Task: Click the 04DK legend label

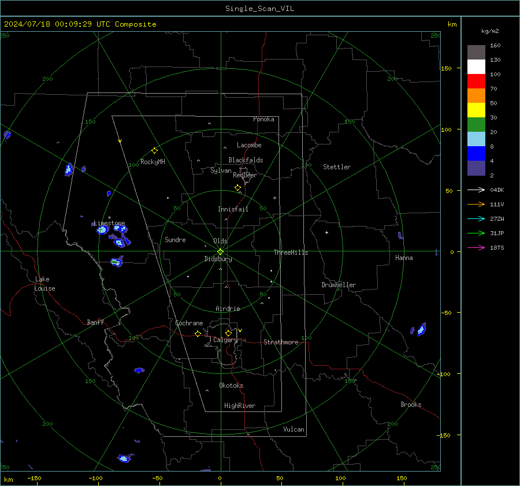Action: pos(497,190)
